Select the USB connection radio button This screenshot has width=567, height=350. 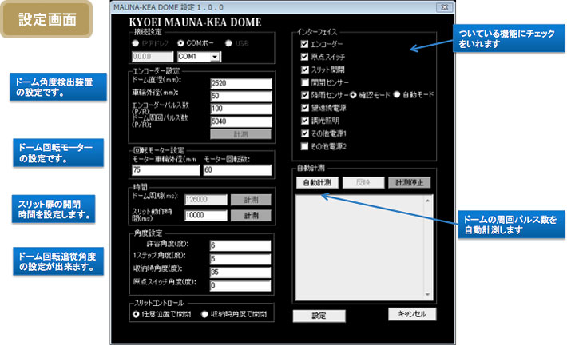(228, 43)
